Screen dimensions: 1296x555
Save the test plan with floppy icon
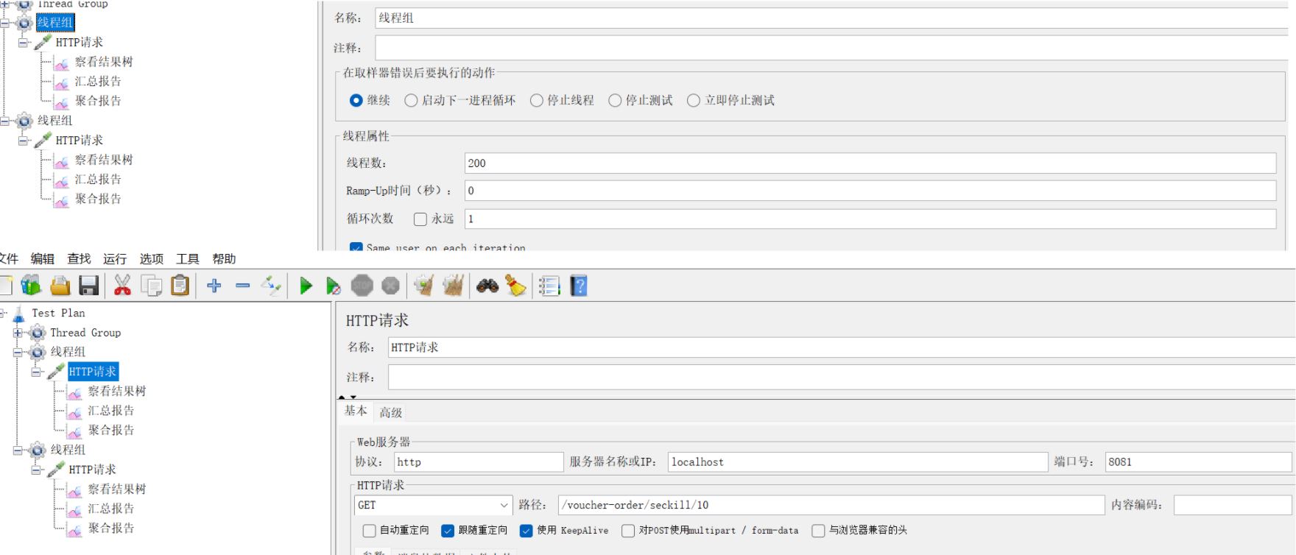89,286
